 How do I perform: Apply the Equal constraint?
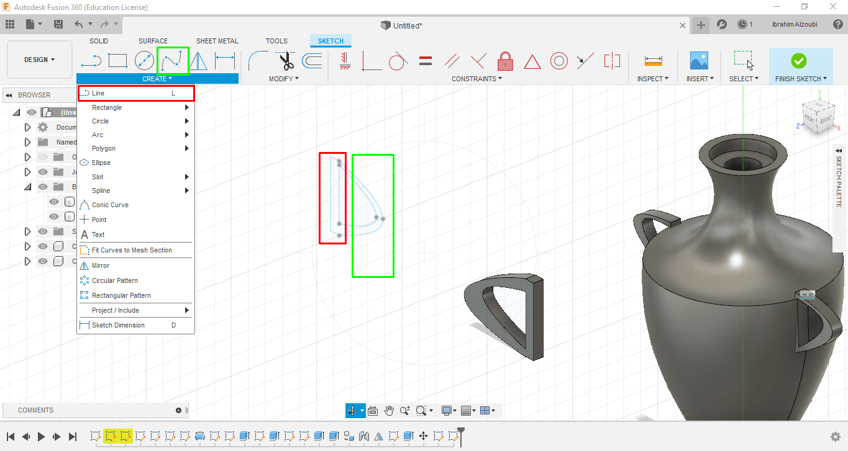pyautogui.click(x=426, y=61)
